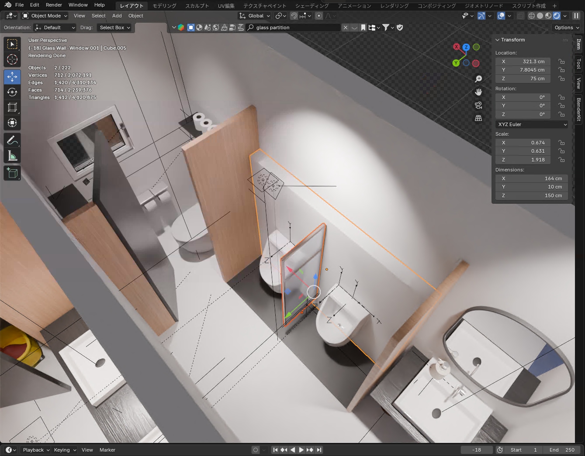Screen dimensions: 585x456
Task: Click the Cursor tool
Action: [x=12, y=59]
